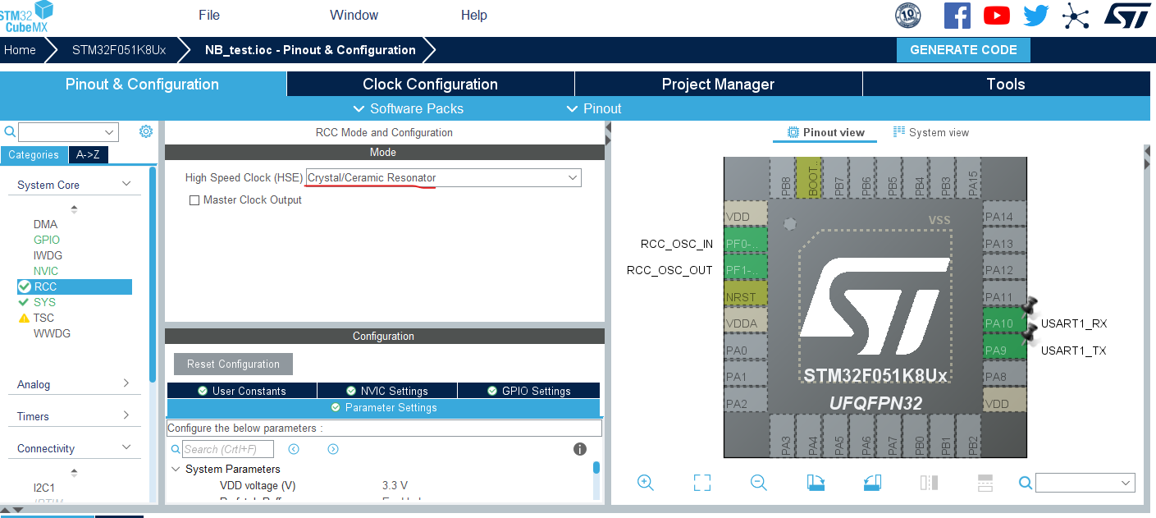Image resolution: width=1156 pixels, height=518 pixels.
Task: Select WWDG in System Core
Action: coord(52,333)
